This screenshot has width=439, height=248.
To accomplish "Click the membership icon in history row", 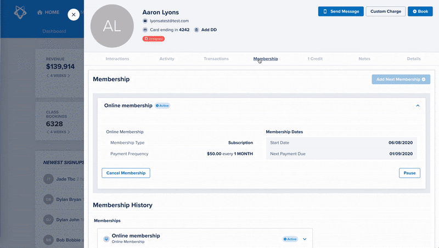I will tap(106, 239).
